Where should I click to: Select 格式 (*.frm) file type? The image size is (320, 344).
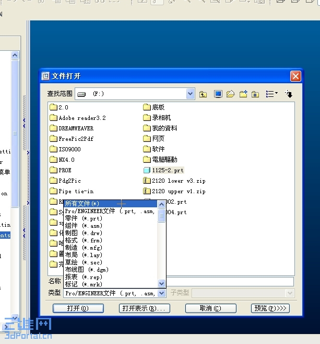(x=111, y=240)
